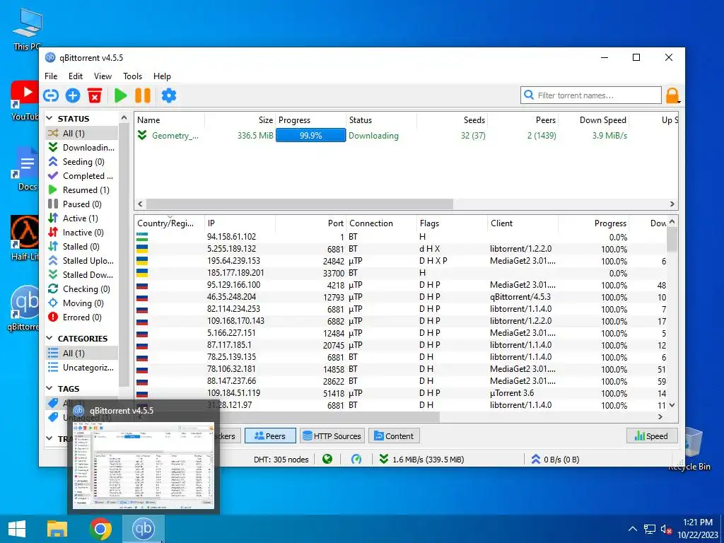Switch to the Peers tab
Viewport: 724px width, 543px height.
tap(270, 436)
